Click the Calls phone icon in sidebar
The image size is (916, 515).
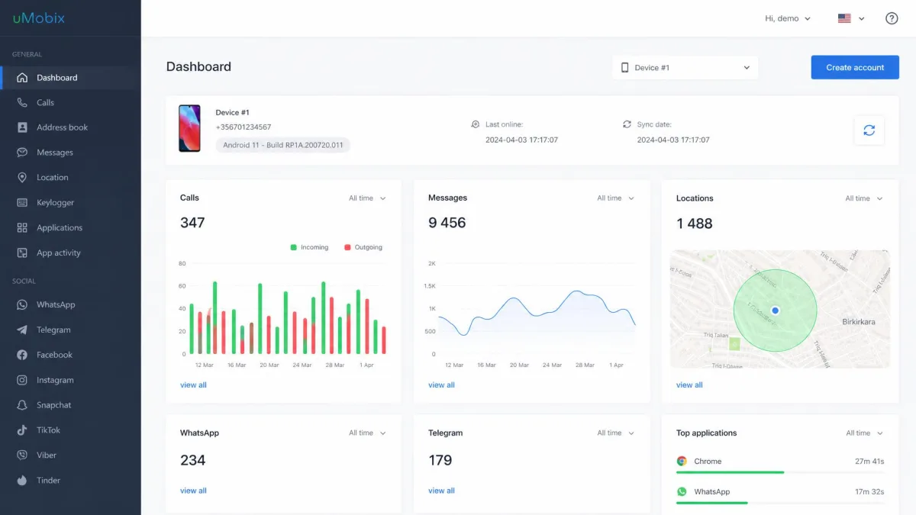coord(21,102)
